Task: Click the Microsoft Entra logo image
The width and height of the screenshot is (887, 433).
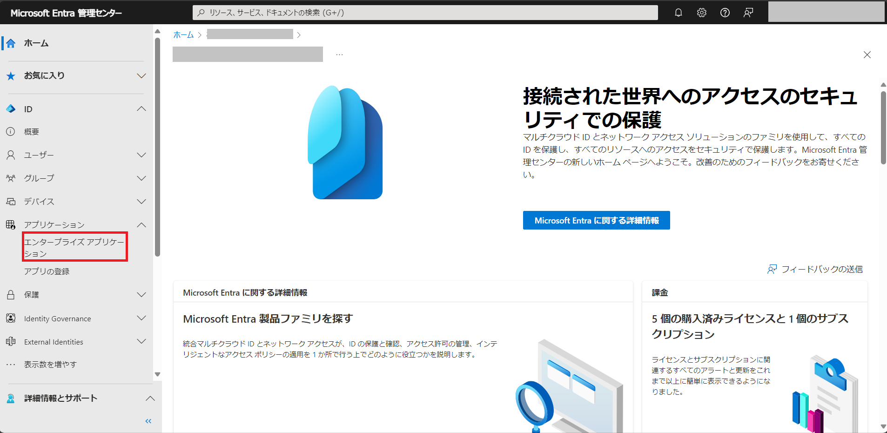Action: pos(345,142)
